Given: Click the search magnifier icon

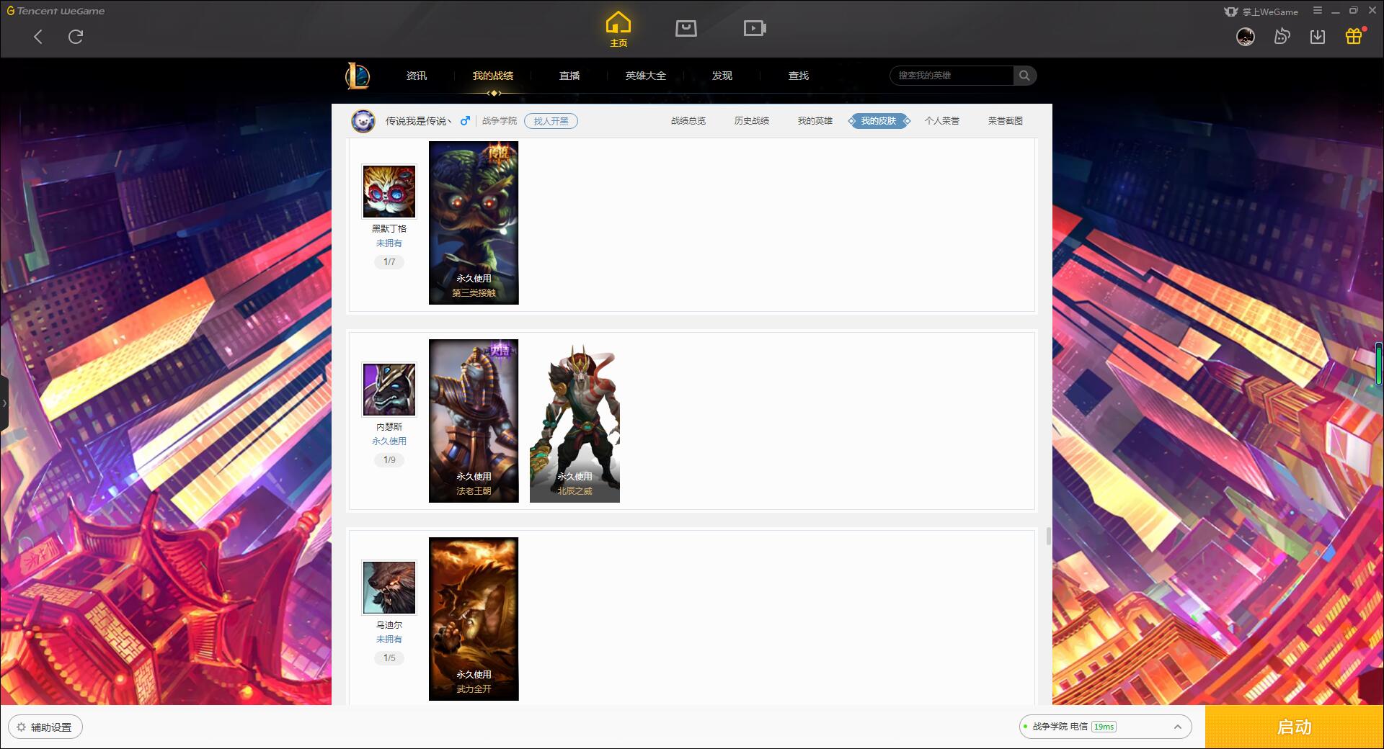Looking at the screenshot, I should (1024, 76).
